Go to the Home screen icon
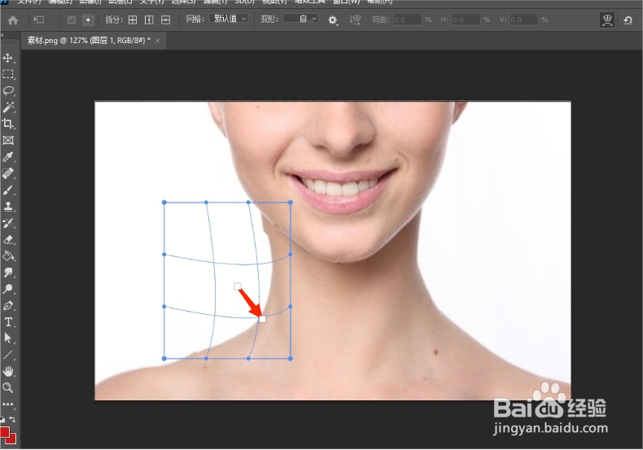Screen dimensions: 643x450 pos(13,20)
